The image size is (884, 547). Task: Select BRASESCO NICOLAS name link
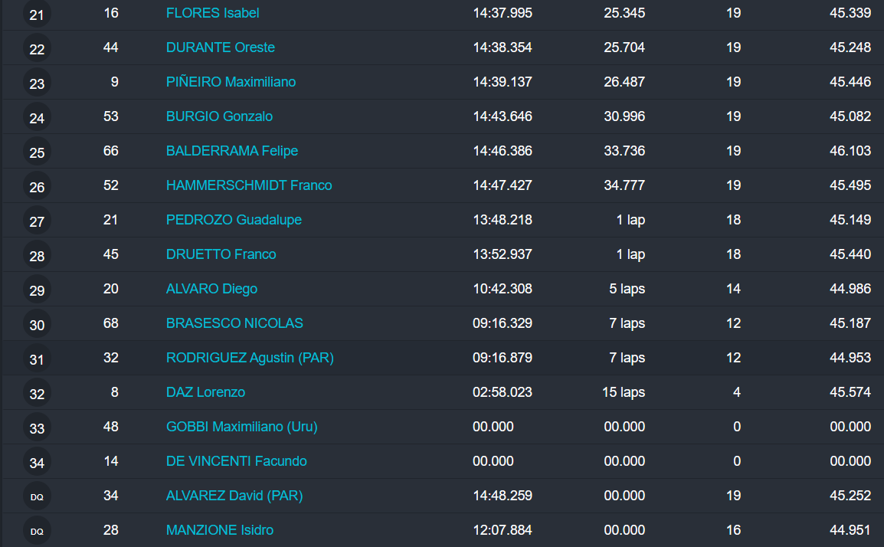click(x=234, y=323)
